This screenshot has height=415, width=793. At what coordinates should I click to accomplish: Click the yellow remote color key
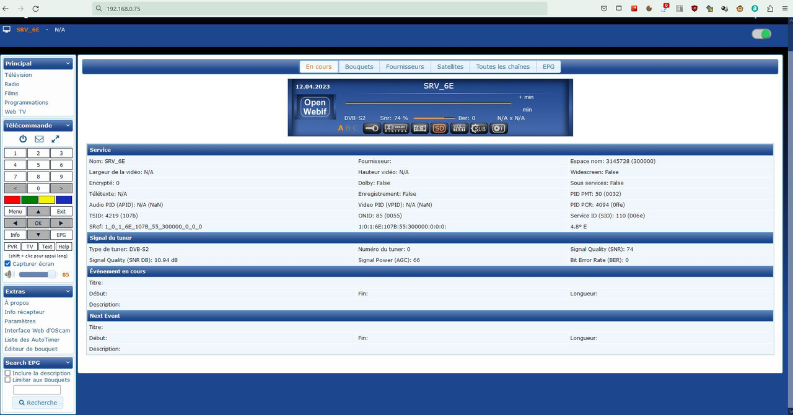pos(46,199)
